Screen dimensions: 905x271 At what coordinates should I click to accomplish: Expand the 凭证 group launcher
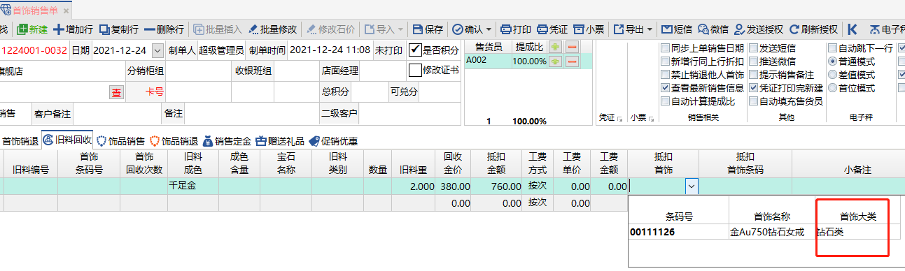point(620,119)
